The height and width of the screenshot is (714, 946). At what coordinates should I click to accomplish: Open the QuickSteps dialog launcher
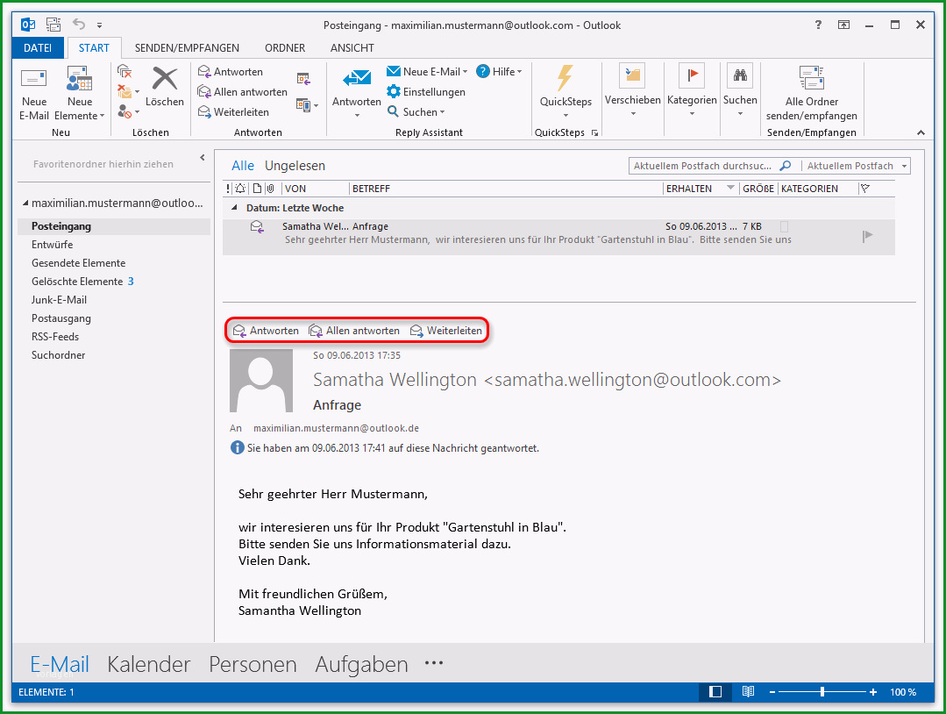pyautogui.click(x=594, y=133)
